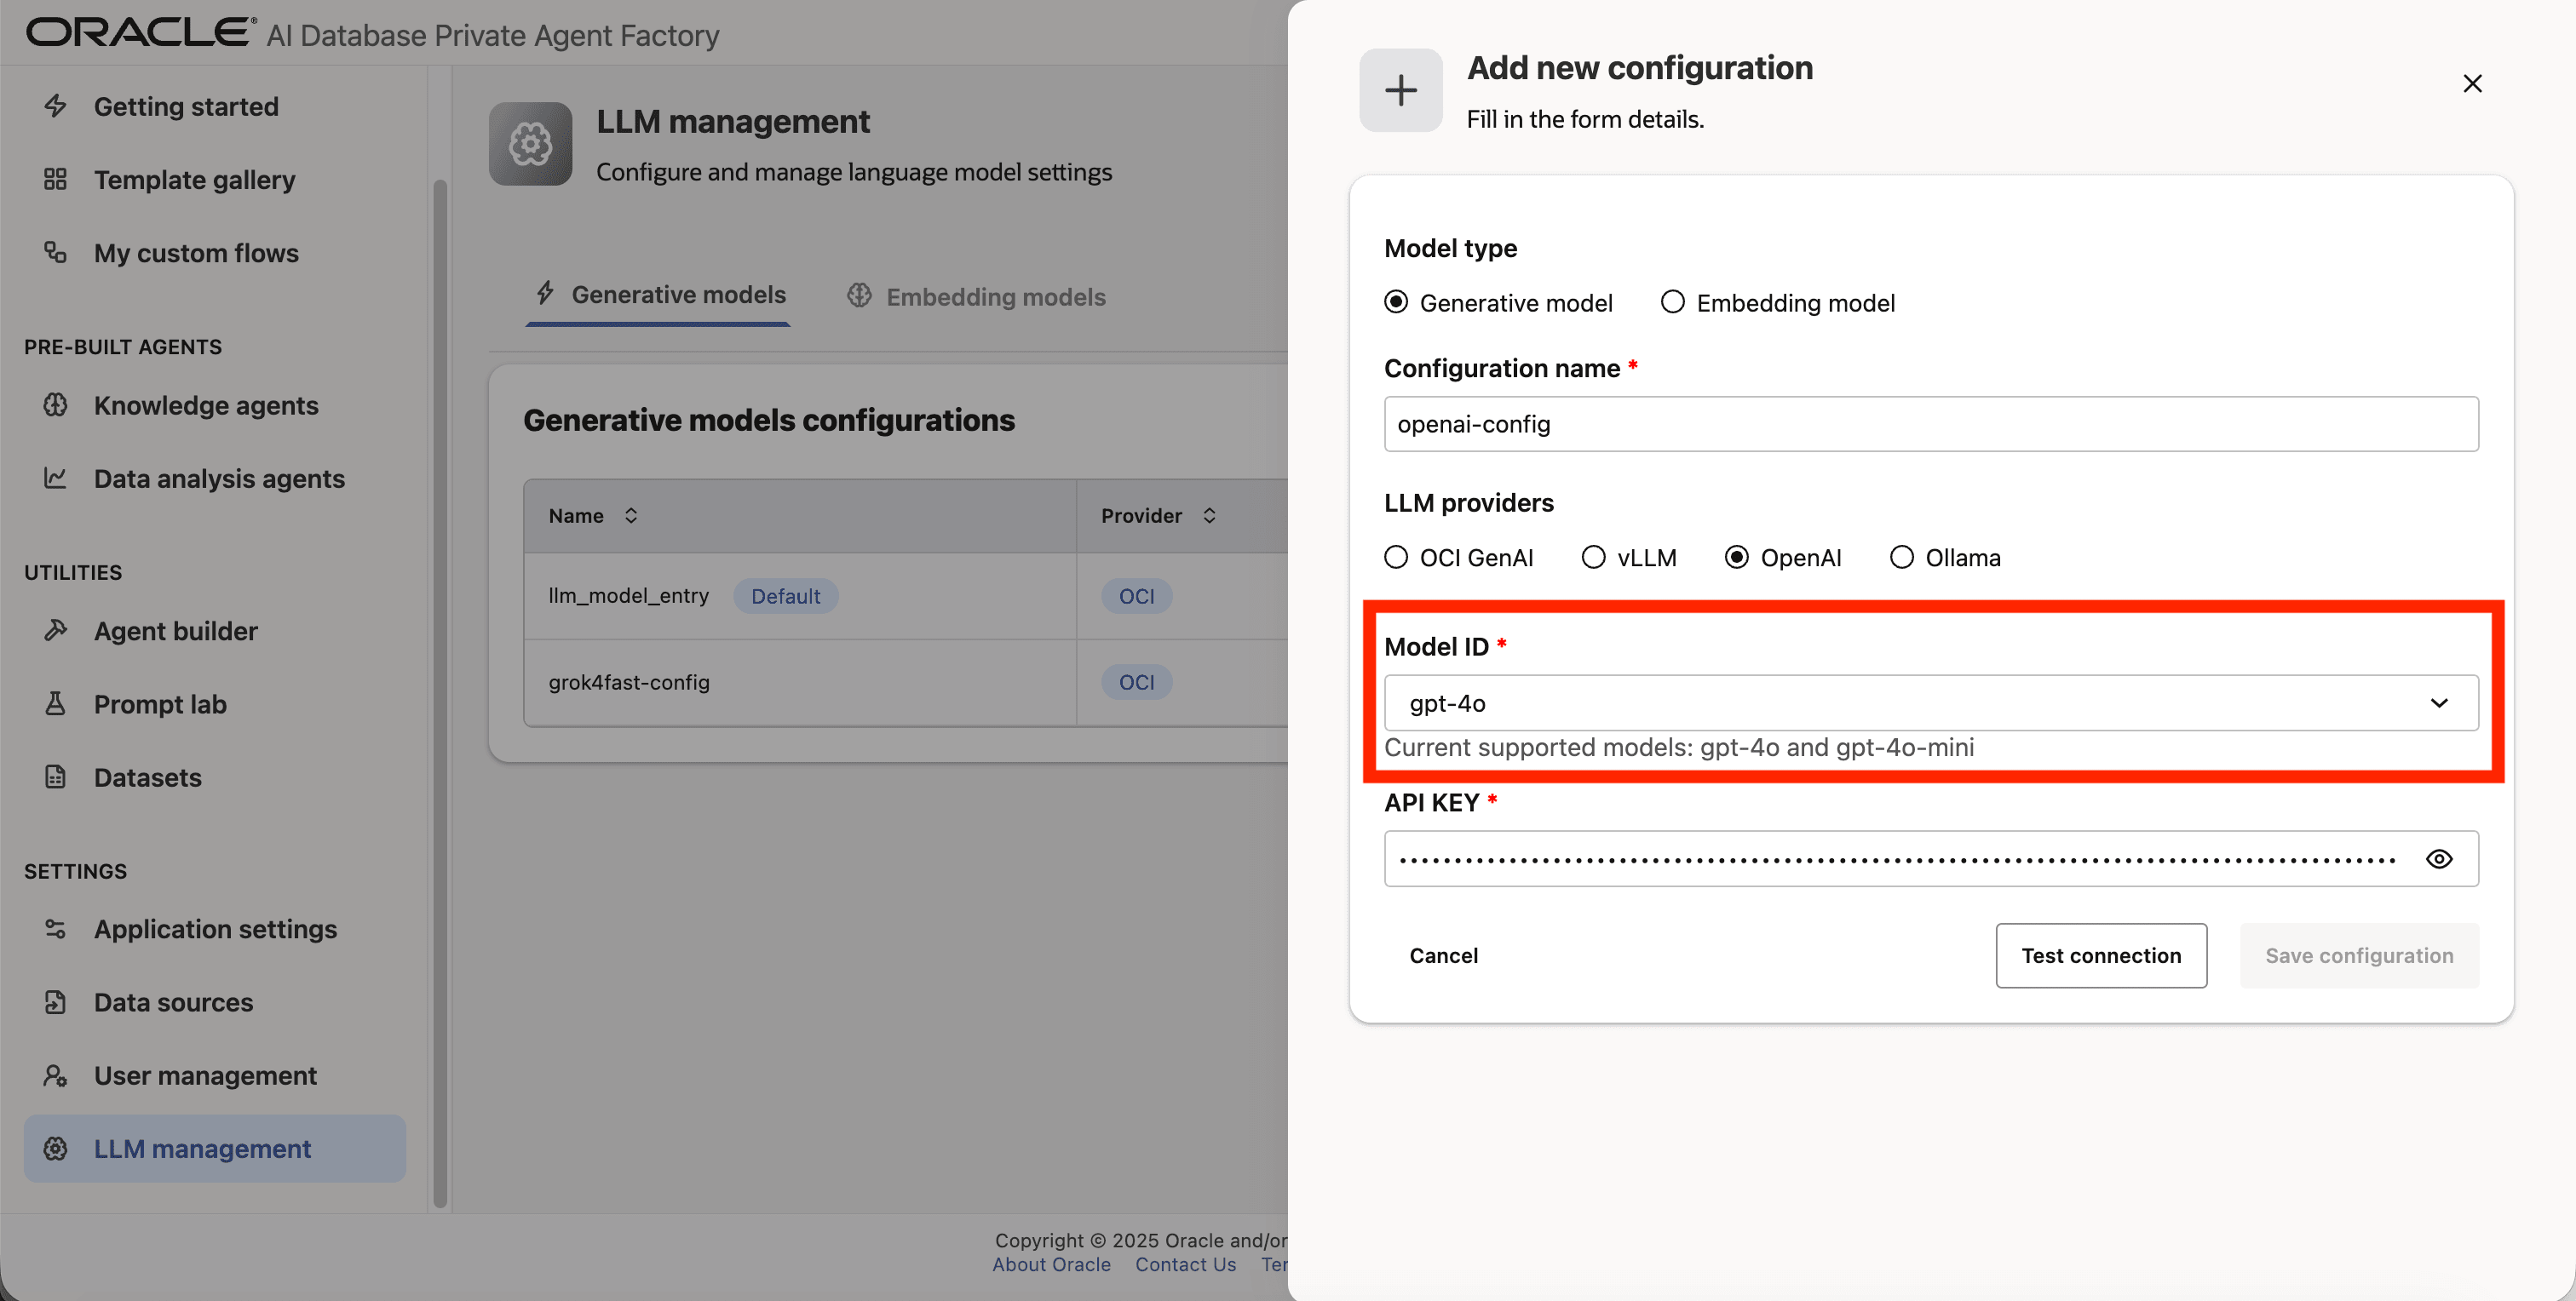This screenshot has height=1301, width=2576.
Task: Sort table by Name column arrows
Action: (631, 516)
